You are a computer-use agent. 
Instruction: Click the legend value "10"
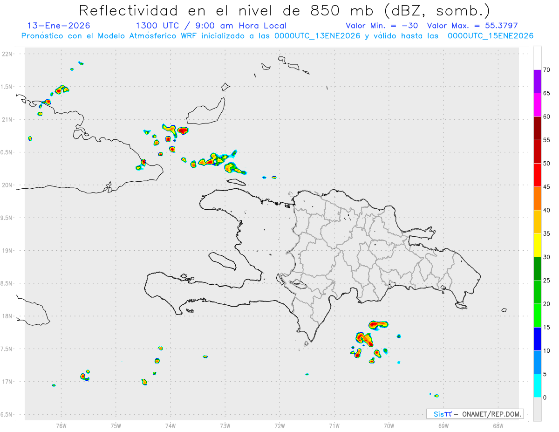tap(547, 350)
